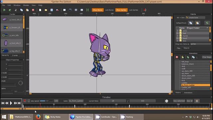Screen dimensions: 213x120
Task: Expand the head folder in Palette
Action: tap(177, 38)
